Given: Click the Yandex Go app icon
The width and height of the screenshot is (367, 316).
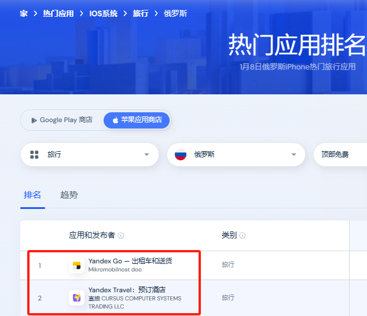Looking at the screenshot, I should click(77, 266).
